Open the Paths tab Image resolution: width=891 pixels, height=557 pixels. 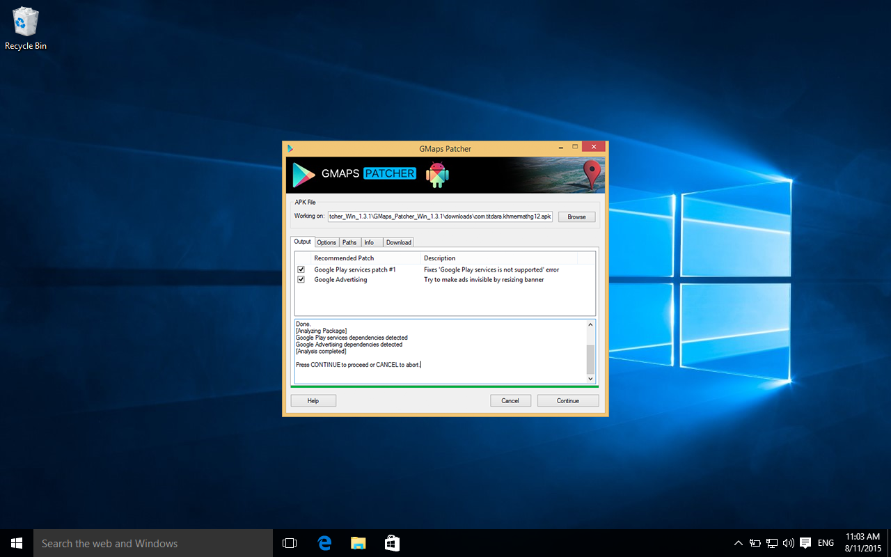349,242
